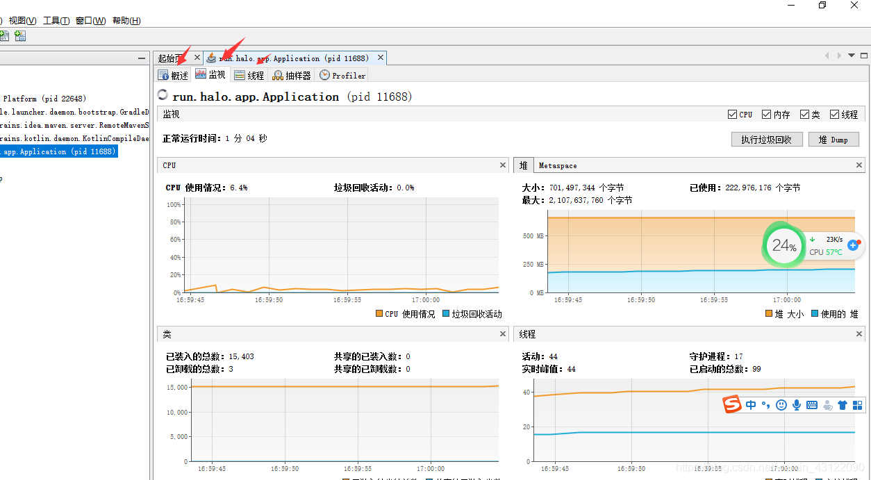
Task: Close the run.halo.app.Application tab
Action: tap(381, 58)
